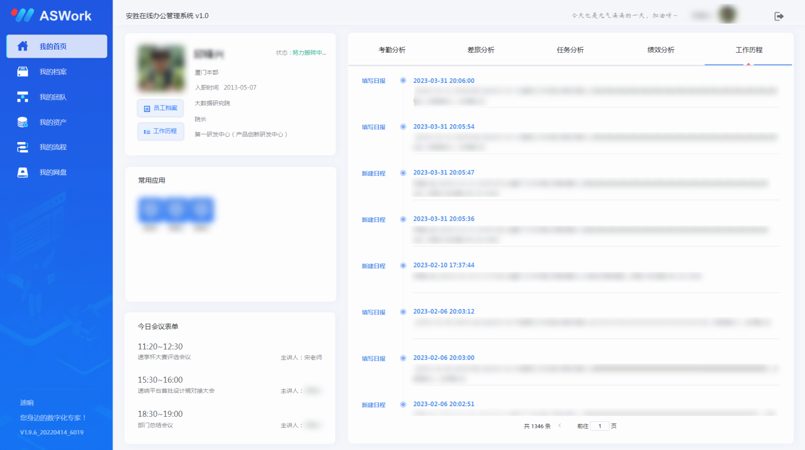Click the page number input field
The height and width of the screenshot is (450, 805).
tap(600, 426)
